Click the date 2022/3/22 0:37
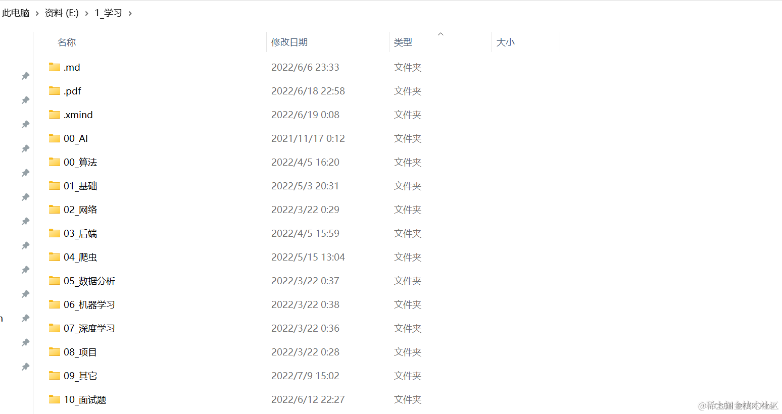 (x=305, y=281)
